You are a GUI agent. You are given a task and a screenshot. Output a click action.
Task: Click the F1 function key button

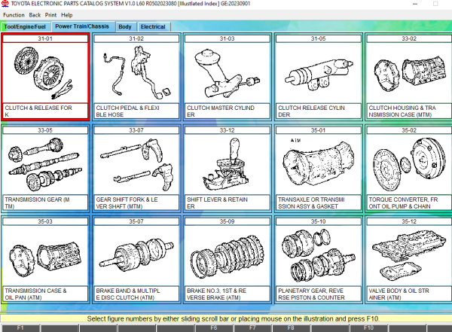20,328
